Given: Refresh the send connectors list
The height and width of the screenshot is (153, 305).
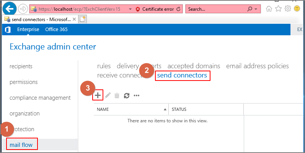Looking at the screenshot, I should pyautogui.click(x=127, y=95).
